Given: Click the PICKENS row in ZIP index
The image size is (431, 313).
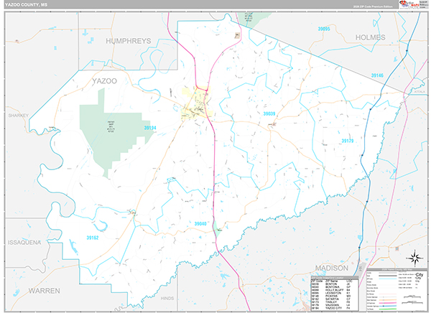Looking at the screenshot, I should [x=331, y=296].
